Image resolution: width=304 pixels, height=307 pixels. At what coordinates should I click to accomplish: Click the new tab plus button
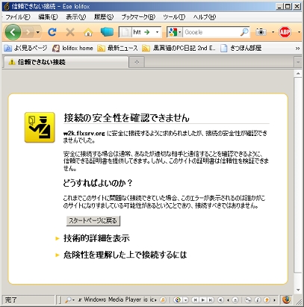click(137, 62)
